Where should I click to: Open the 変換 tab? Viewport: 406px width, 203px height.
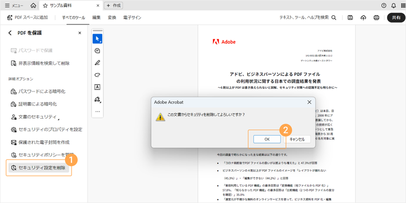112,18
